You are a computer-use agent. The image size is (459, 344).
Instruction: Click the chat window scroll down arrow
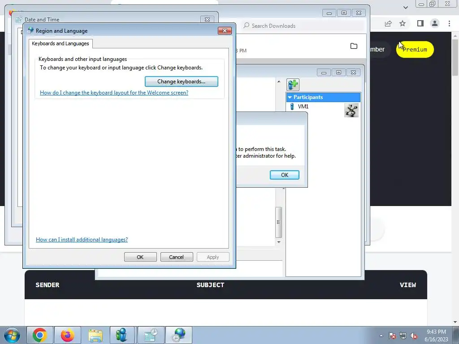coord(279,242)
